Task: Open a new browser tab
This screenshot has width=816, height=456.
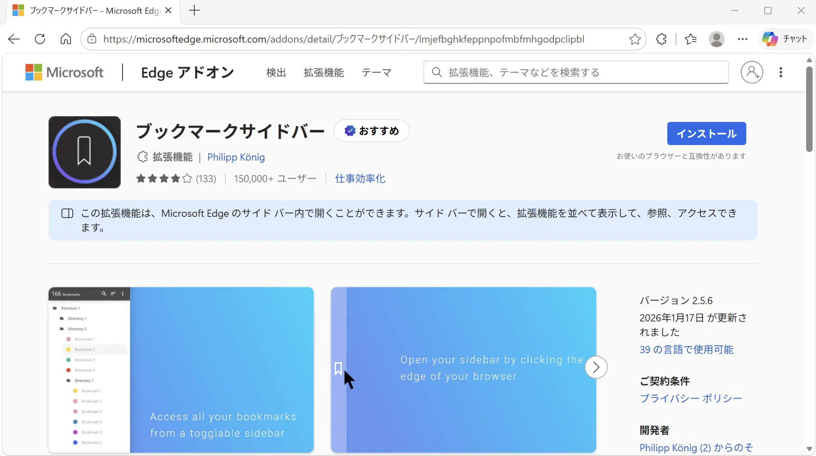Action: pos(194,10)
